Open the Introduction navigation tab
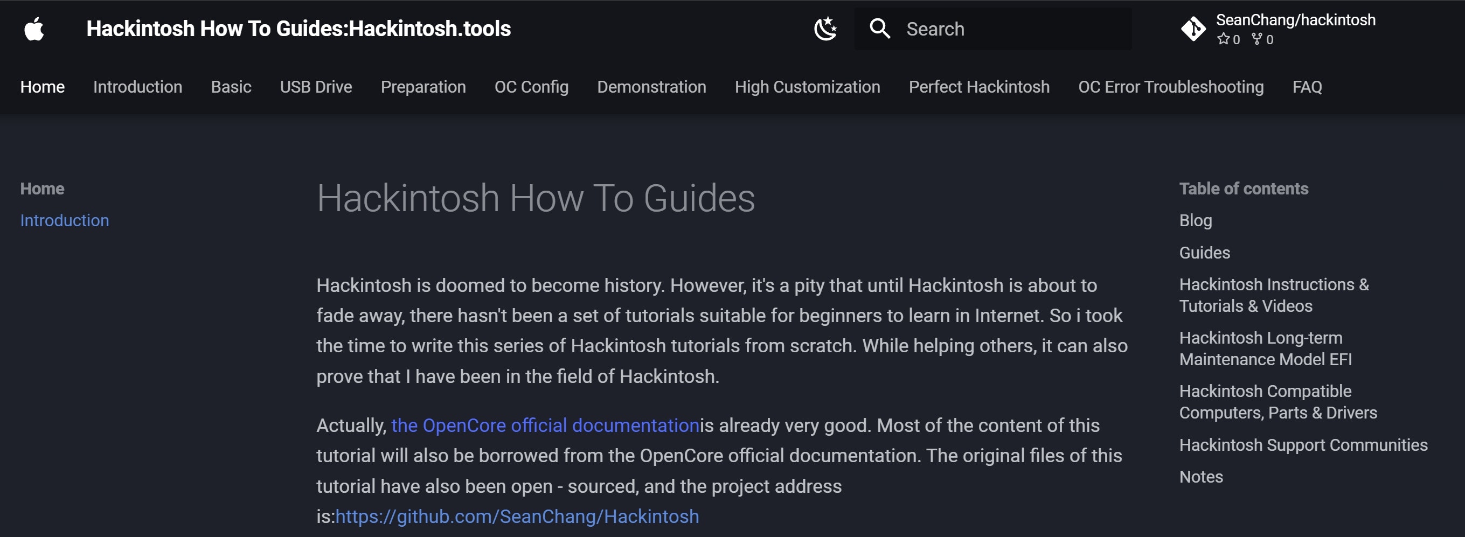Image resolution: width=1465 pixels, height=537 pixels. click(137, 87)
